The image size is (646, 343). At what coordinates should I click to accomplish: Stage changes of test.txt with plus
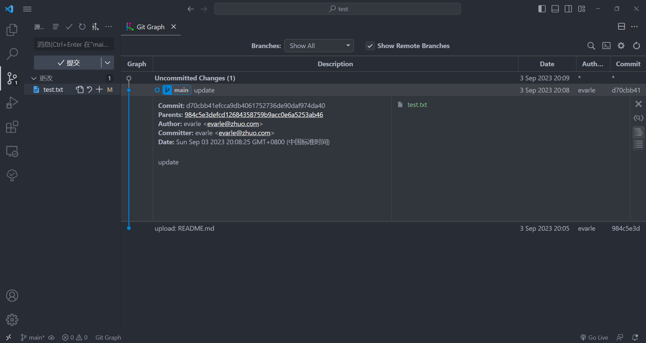coord(99,89)
